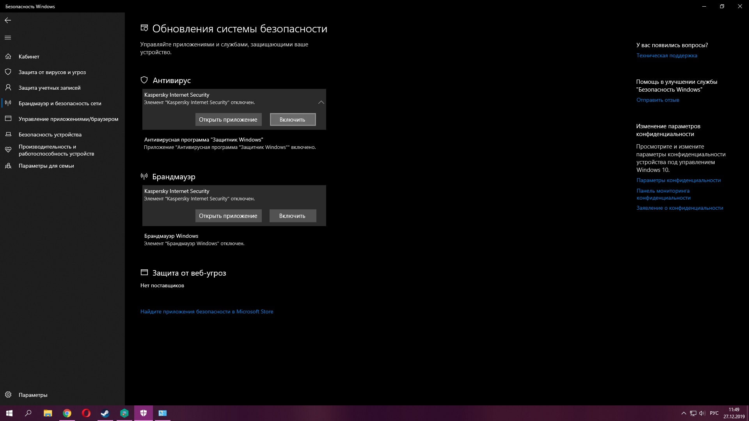Click the Параметры gear icon

pyautogui.click(x=8, y=395)
